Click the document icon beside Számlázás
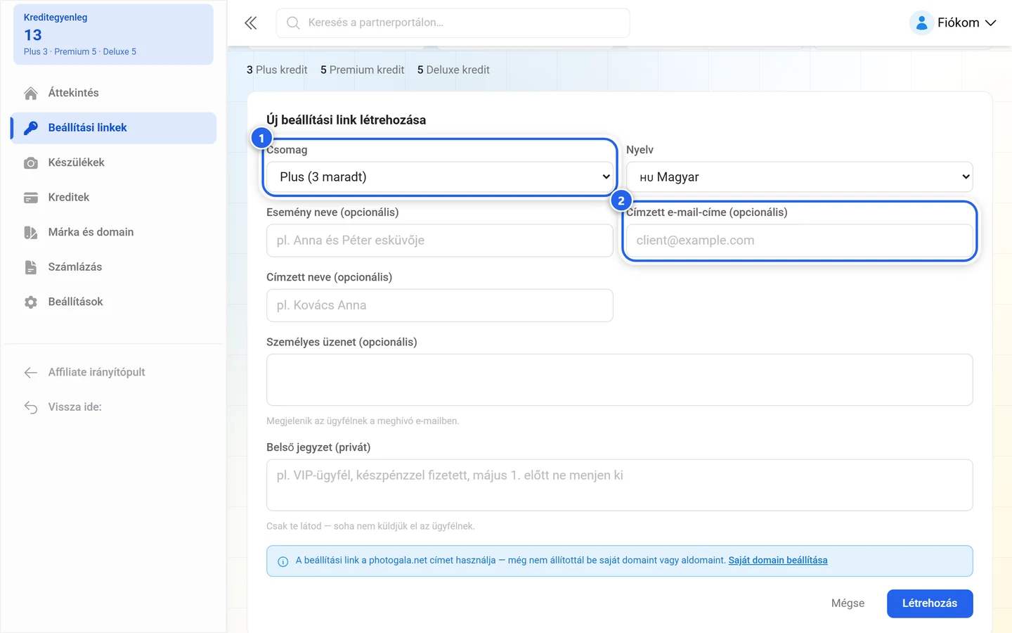This screenshot has height=633, width=1012. (31, 267)
